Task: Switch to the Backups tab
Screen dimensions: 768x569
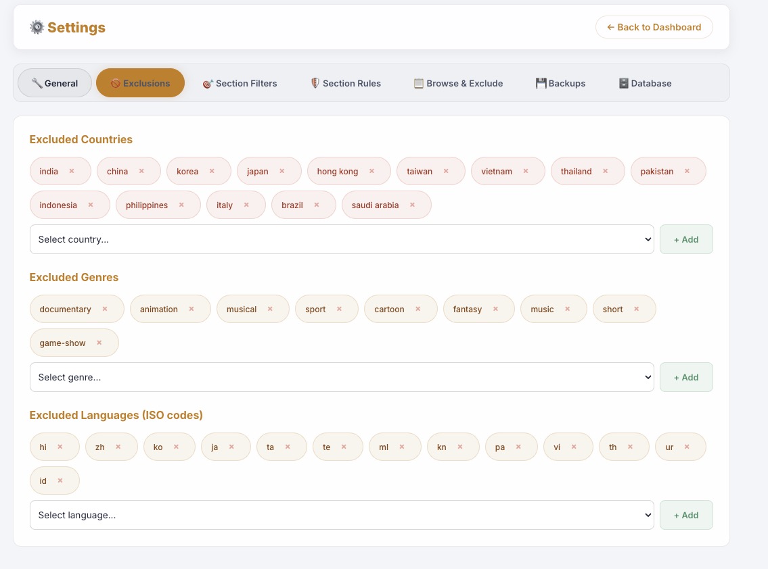Action: tap(561, 83)
